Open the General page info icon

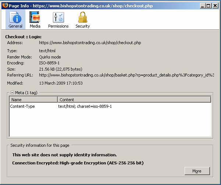click(15, 17)
